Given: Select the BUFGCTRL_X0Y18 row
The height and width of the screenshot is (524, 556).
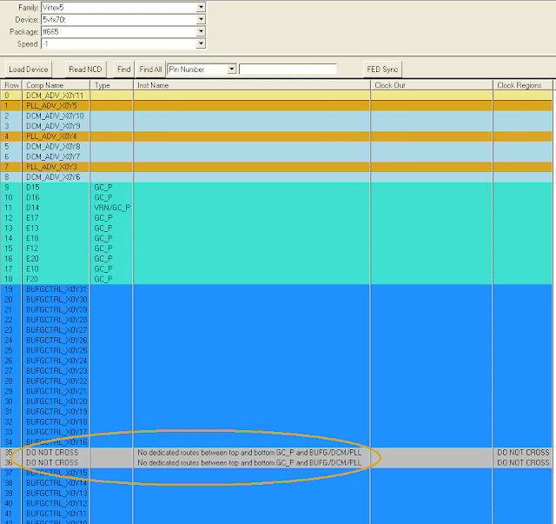Looking at the screenshot, I should click(x=276, y=422).
